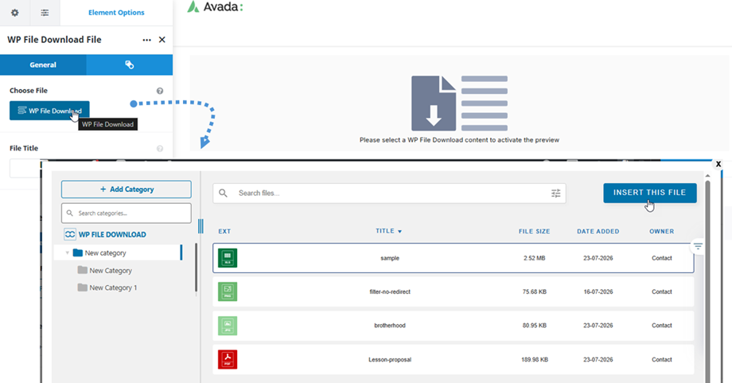Click the search magnifier icon
Image resolution: width=732 pixels, height=383 pixels.
coord(223,193)
